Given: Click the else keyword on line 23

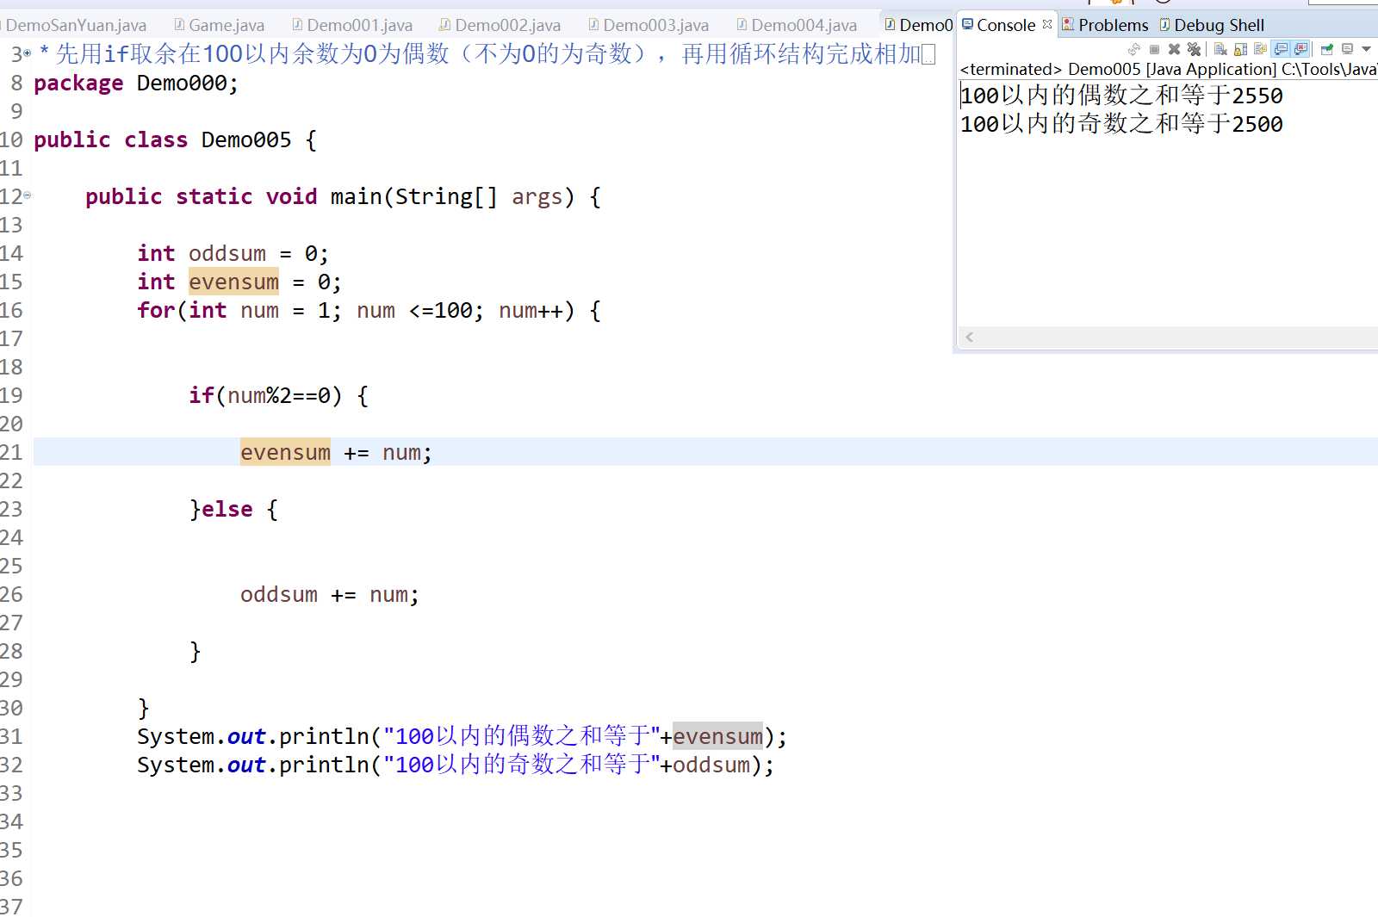Looking at the screenshot, I should [227, 509].
